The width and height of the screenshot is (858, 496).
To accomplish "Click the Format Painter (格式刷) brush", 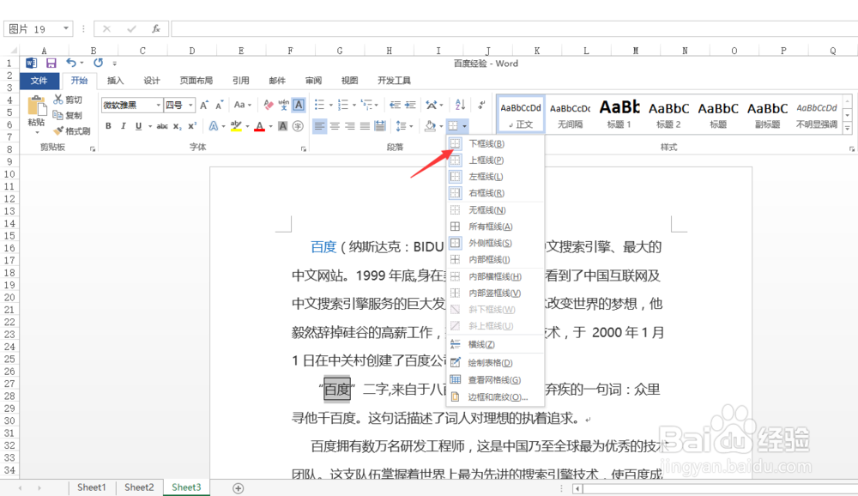I will coord(58,130).
